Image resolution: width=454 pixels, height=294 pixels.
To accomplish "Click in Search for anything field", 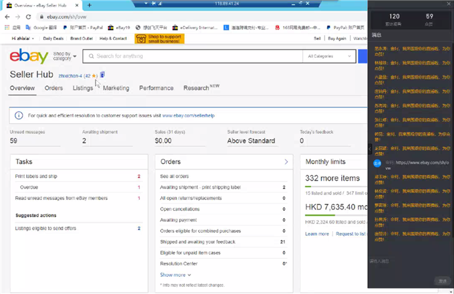I will point(193,56).
